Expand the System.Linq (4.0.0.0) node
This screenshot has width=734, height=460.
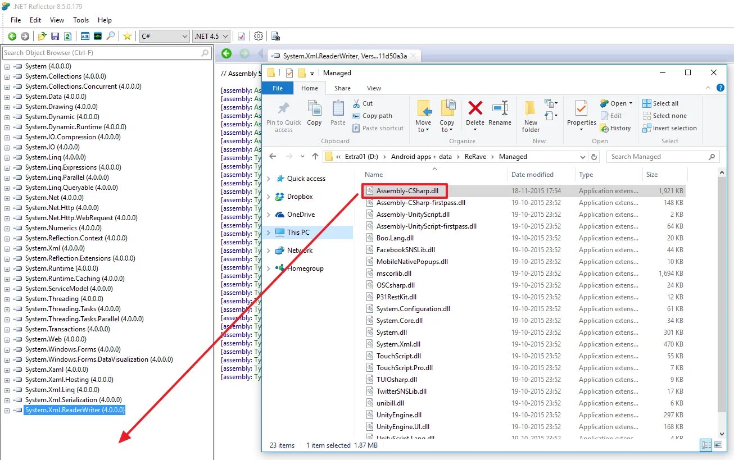7,157
